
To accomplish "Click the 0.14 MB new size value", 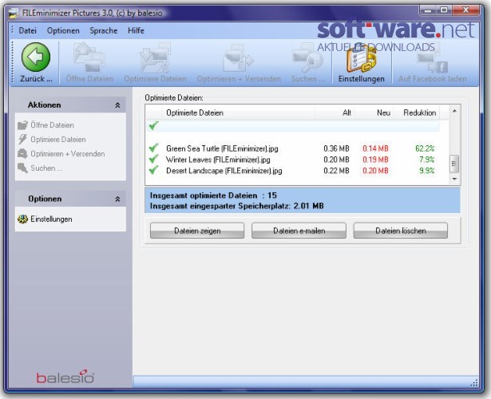I will [375, 148].
